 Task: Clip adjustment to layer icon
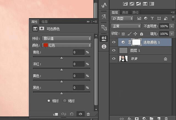coord(55,114)
